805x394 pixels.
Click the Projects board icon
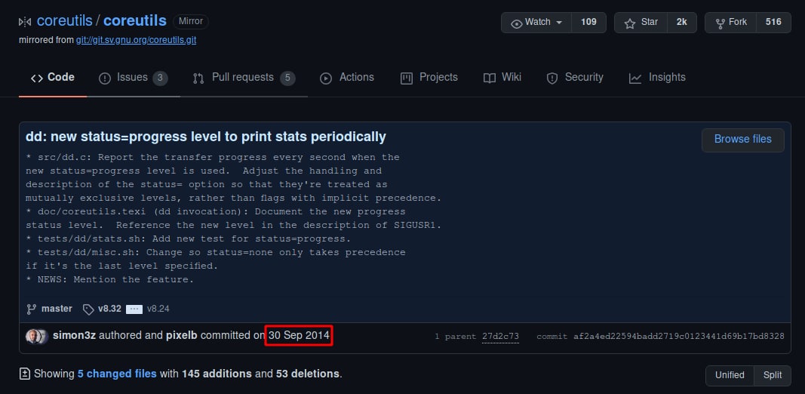click(x=407, y=78)
